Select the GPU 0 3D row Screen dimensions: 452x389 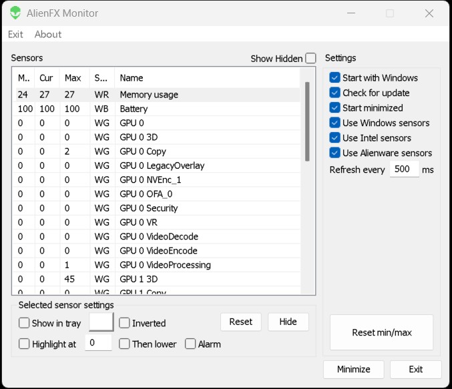coord(156,137)
